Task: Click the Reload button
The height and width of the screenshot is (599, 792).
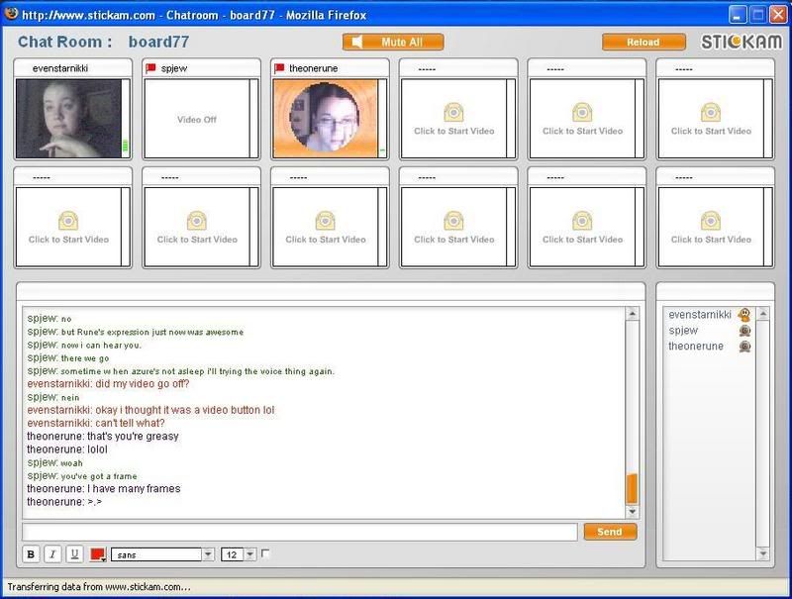Action: [x=643, y=42]
